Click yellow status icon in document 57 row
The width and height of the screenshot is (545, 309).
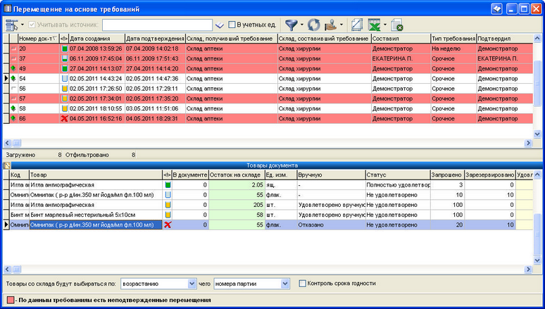click(x=64, y=99)
